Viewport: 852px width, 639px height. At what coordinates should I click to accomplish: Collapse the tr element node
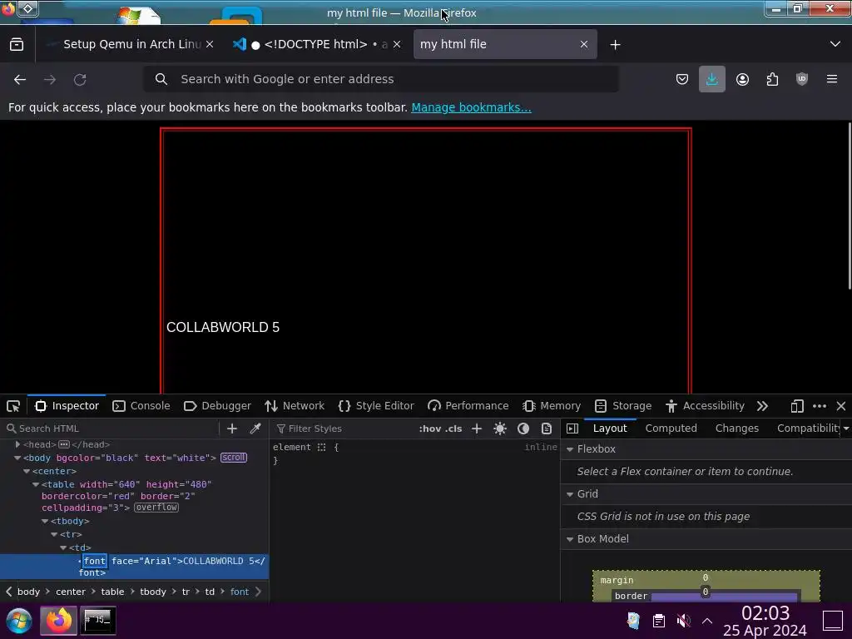(x=54, y=535)
